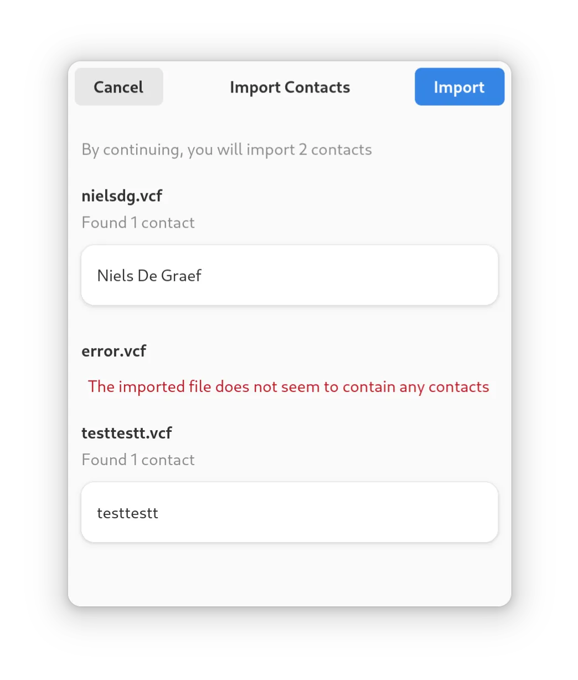This screenshot has width=578, height=680.
Task: Click the Cancel button
Action: (118, 87)
